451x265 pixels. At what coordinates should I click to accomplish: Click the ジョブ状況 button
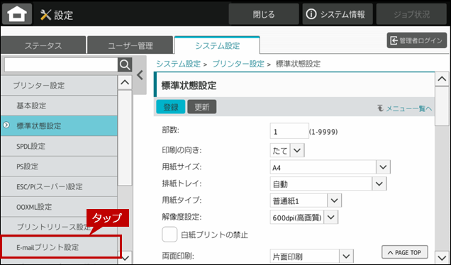point(411,14)
